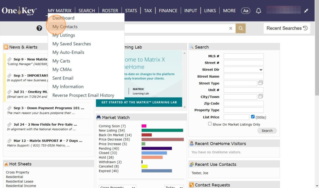Select Sent Email menu entry
Viewport: 319px width, 188px height.
point(63,78)
